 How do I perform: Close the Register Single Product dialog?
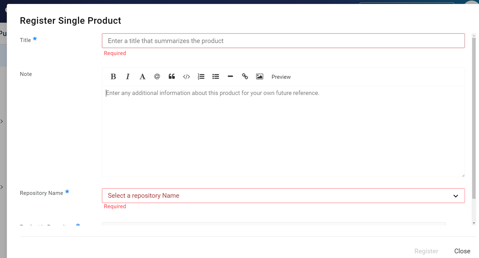[462, 251]
